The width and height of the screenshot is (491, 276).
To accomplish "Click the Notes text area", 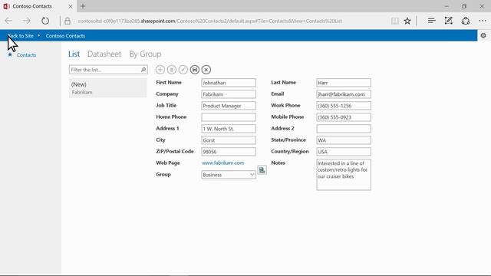I will point(344,175).
